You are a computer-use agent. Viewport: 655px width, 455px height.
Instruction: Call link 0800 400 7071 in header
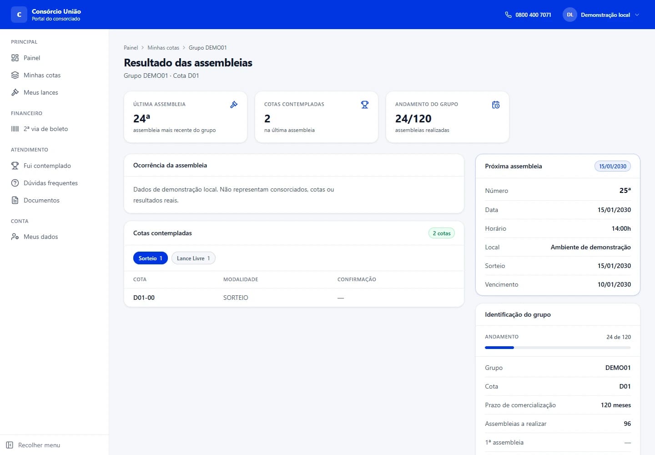tap(528, 15)
